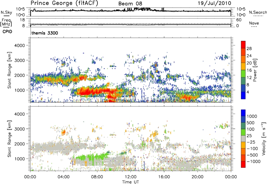Click the power panel 'Slant Range [km]' label

9,70
